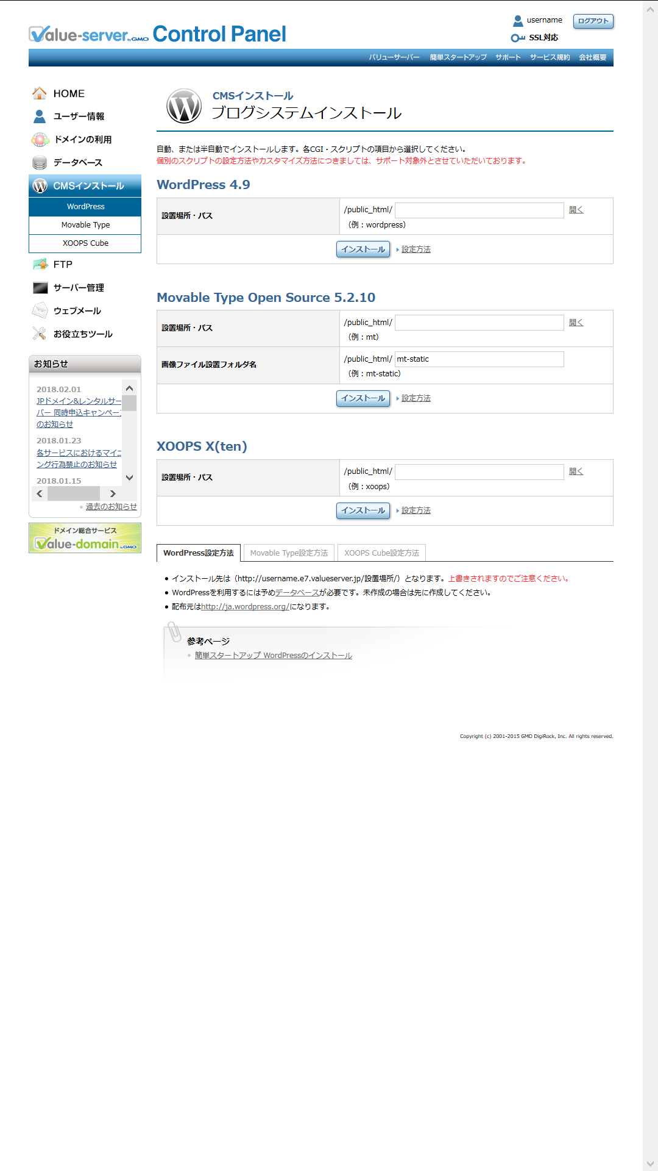Switch to the XOOPS Cube設定方法 tab
Image resolution: width=658 pixels, height=1171 pixels.
coord(381,553)
